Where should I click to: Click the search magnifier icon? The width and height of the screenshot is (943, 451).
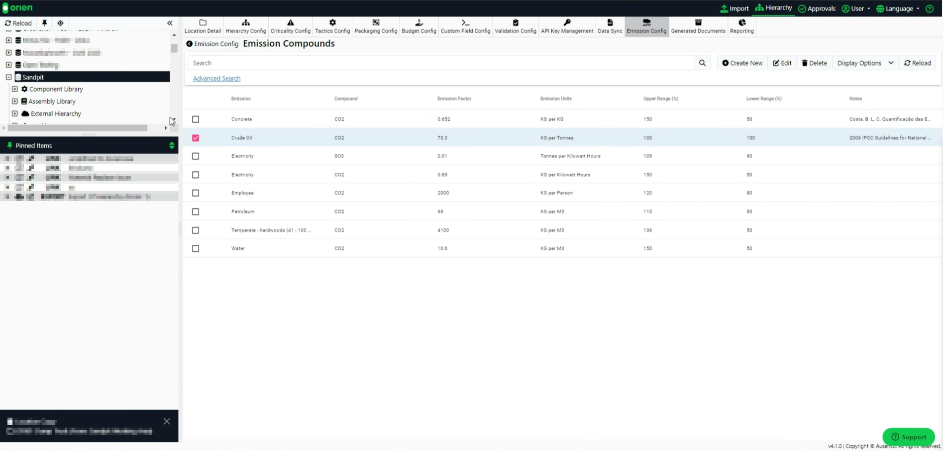click(x=702, y=63)
